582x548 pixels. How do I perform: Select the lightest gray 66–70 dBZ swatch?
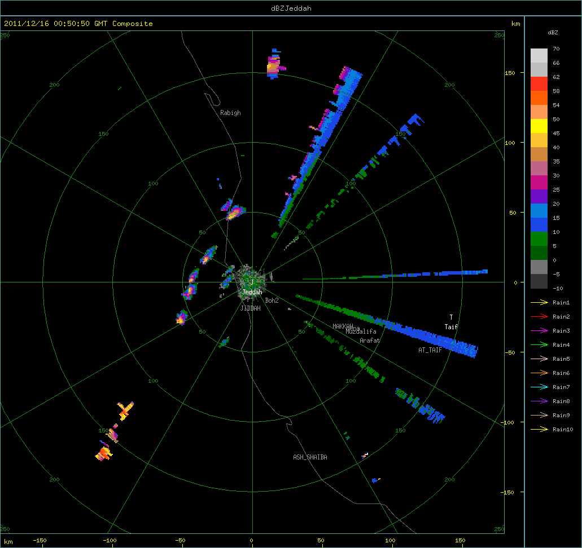tap(539, 56)
